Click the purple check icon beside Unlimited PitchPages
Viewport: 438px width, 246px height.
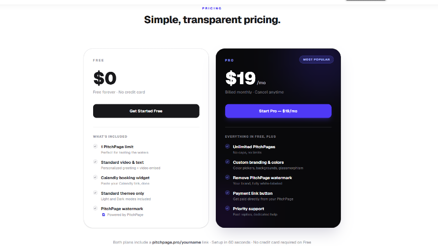click(228, 147)
